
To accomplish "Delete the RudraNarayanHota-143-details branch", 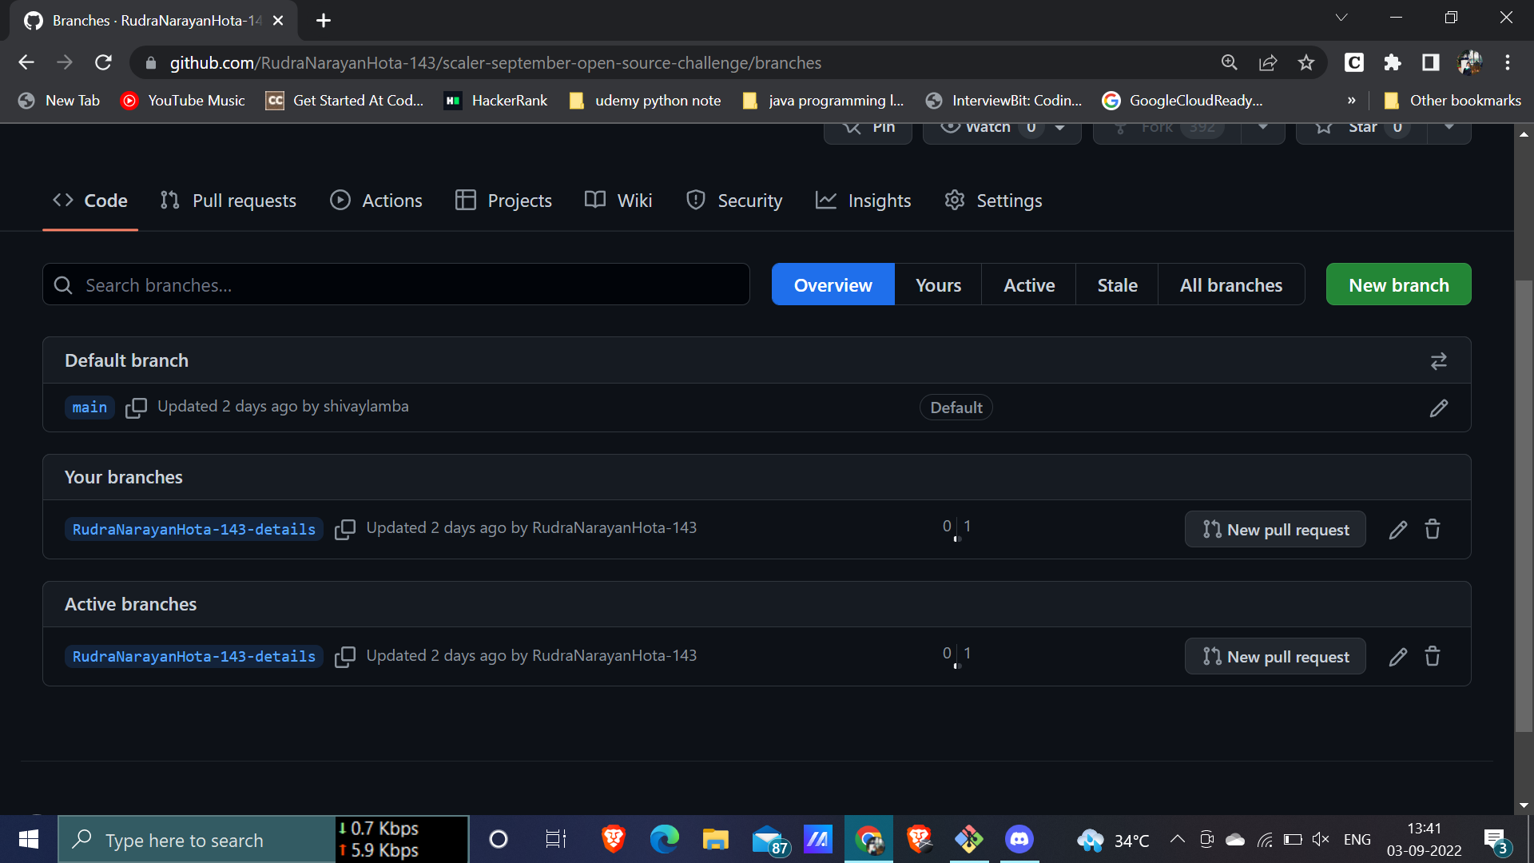I will click(x=1432, y=529).
